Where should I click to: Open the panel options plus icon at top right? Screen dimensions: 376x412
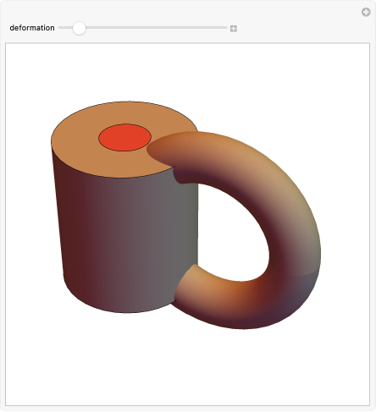click(366, 12)
